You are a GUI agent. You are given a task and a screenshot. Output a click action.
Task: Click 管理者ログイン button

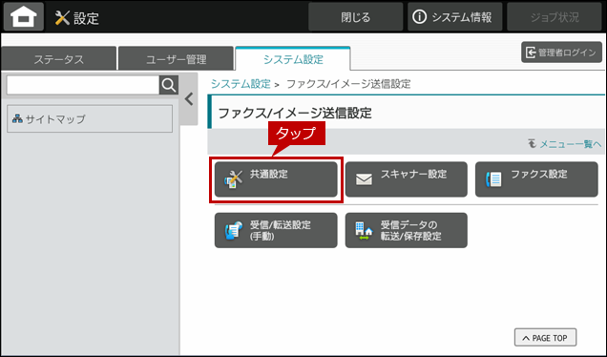click(561, 52)
